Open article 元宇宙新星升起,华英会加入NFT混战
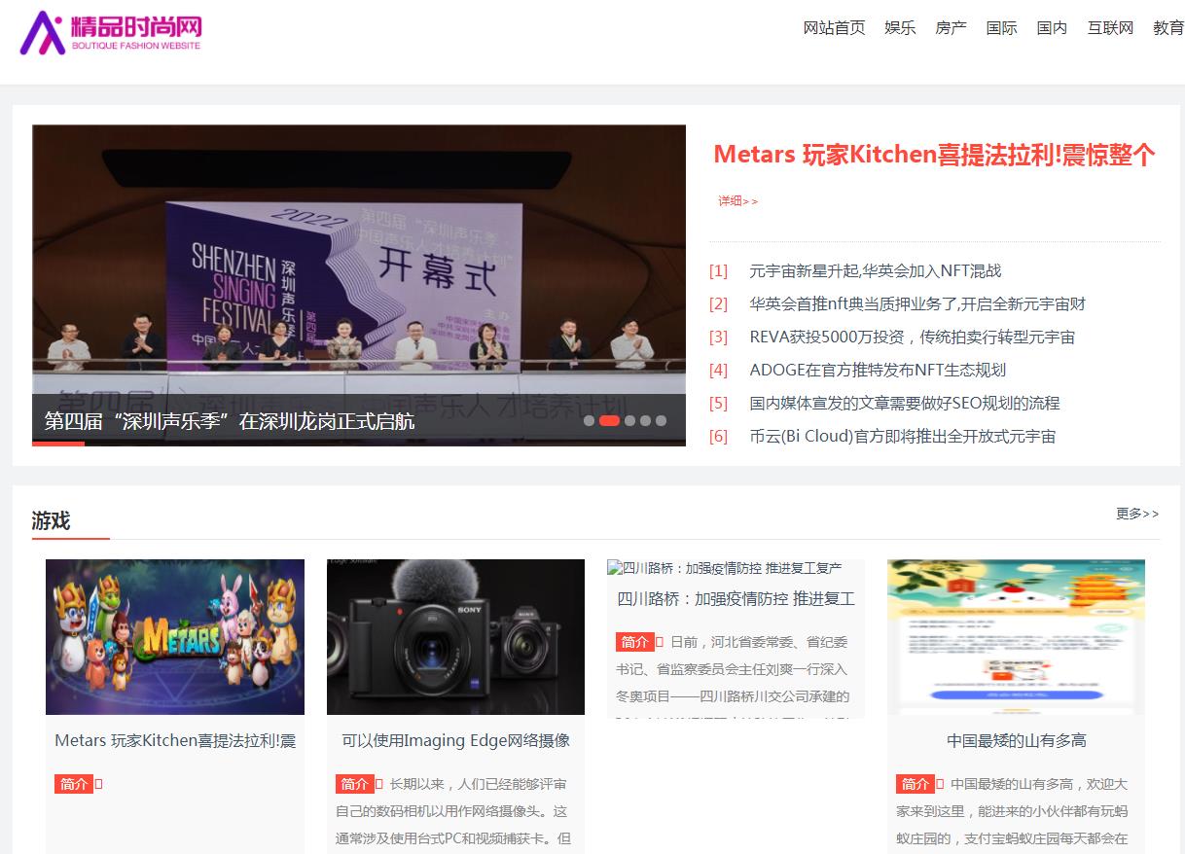 coord(875,271)
